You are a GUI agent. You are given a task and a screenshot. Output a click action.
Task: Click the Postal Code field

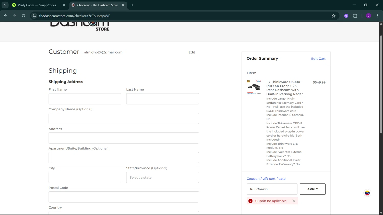(x=124, y=197)
